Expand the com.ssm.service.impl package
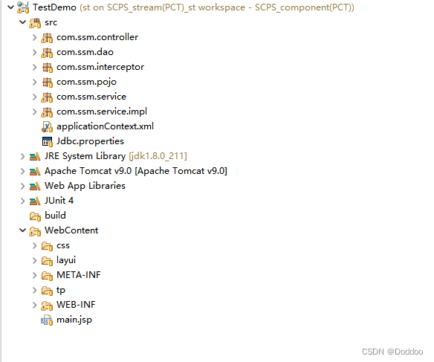The width and height of the screenshot is (434, 362). pos(34,111)
